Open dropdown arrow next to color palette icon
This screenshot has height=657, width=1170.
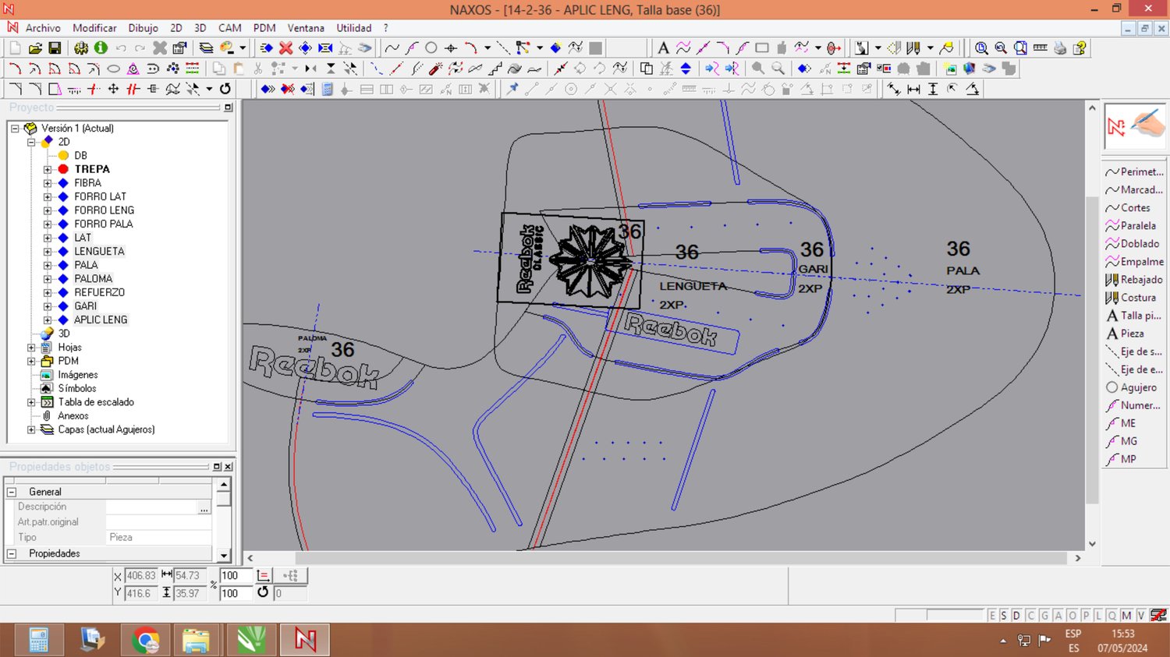[x=243, y=48]
